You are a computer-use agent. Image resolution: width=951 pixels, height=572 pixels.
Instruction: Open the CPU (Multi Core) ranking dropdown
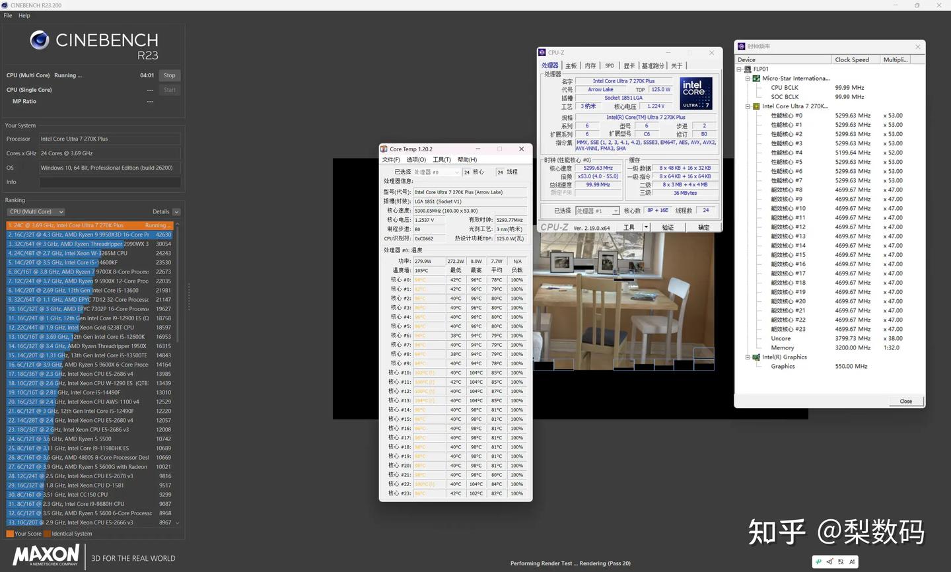36,212
